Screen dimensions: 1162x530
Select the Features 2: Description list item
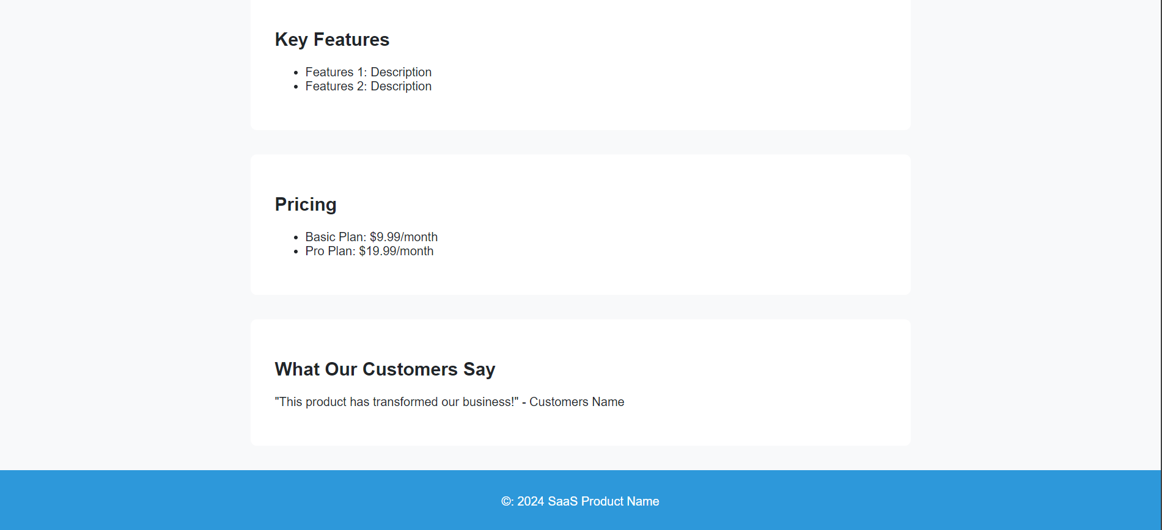368,86
